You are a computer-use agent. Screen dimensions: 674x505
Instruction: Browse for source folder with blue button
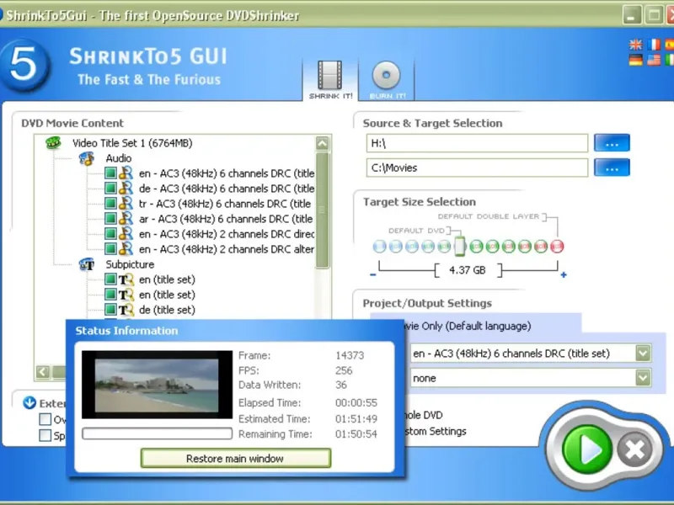coord(612,143)
